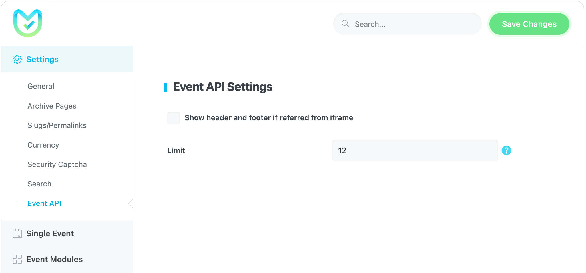Go to Slugs/Permalinks settings
The height and width of the screenshot is (273, 586).
pyautogui.click(x=57, y=125)
